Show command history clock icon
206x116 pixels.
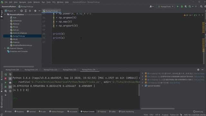coord(10,91)
